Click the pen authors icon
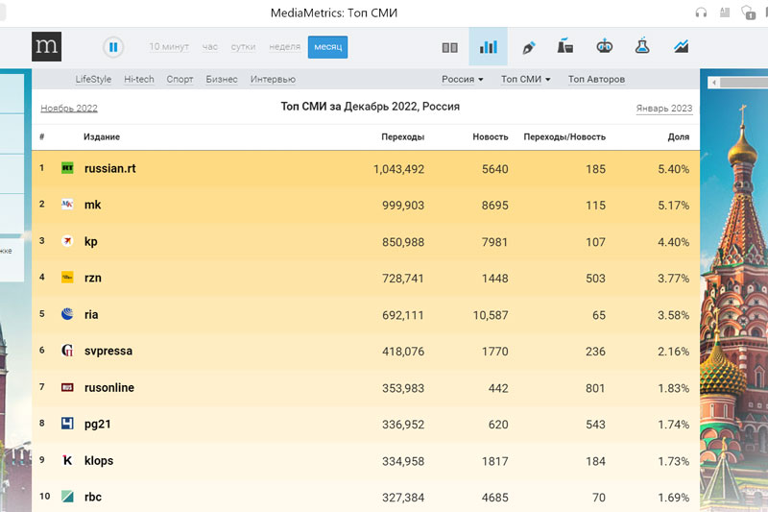Image resolution: width=768 pixels, height=512 pixels. coord(527,47)
